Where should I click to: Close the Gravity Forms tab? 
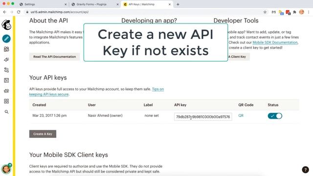pyautogui.click(x=117, y=4)
